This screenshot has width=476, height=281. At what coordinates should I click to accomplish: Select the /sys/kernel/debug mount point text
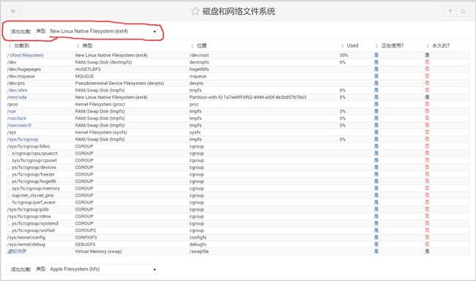point(26,244)
